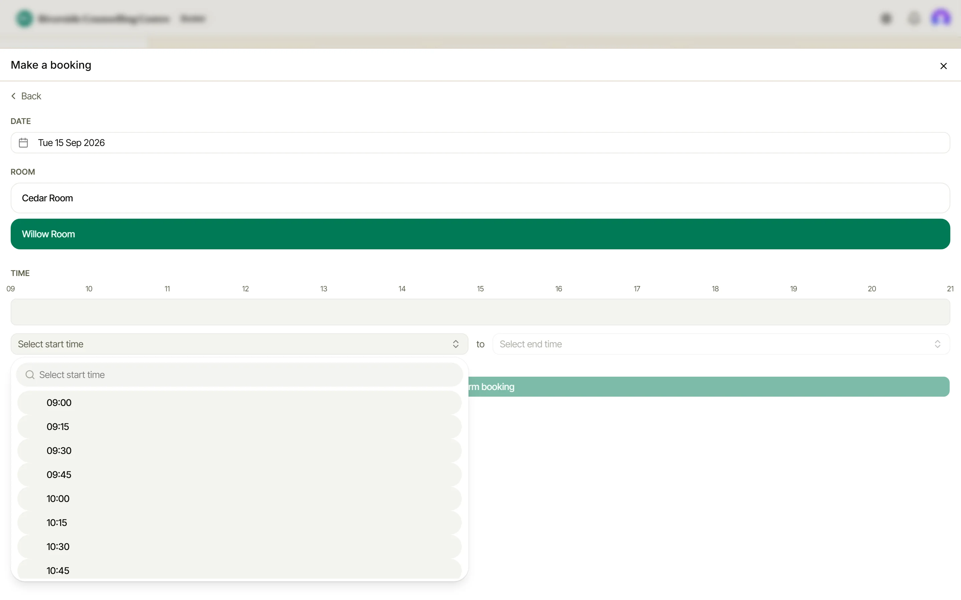Collapse the Select start time dropdown
This screenshot has width=961, height=600.
[x=239, y=344]
